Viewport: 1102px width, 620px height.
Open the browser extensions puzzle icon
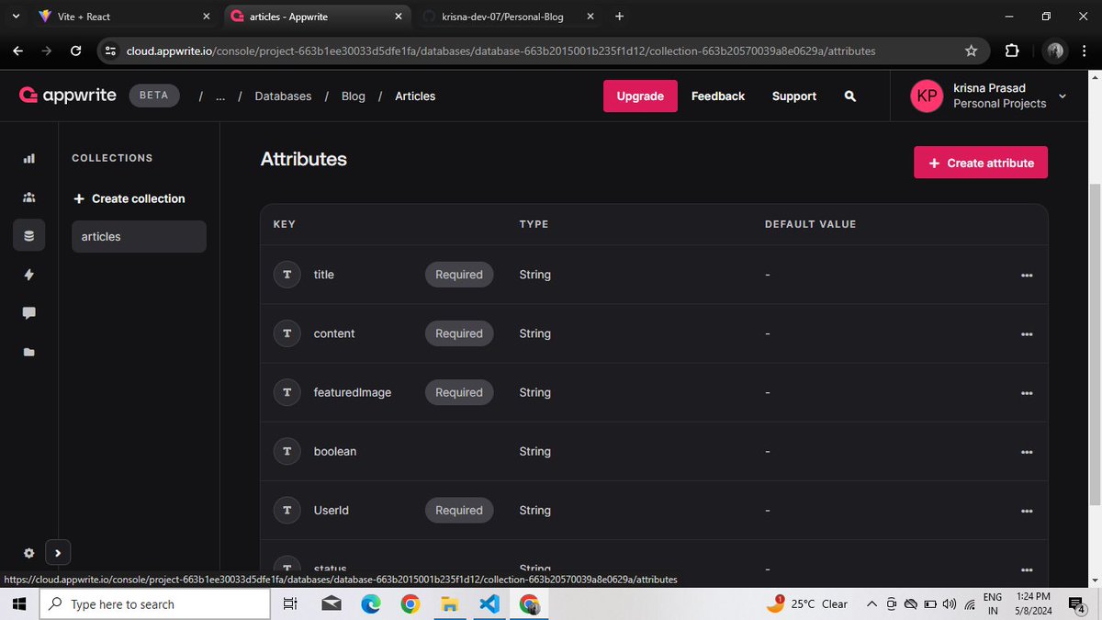point(1012,51)
